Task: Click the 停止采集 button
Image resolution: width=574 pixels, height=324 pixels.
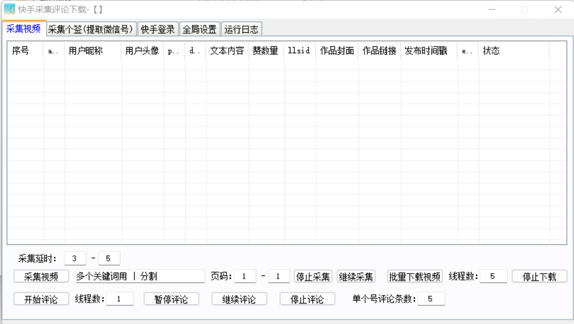Action: tap(313, 277)
